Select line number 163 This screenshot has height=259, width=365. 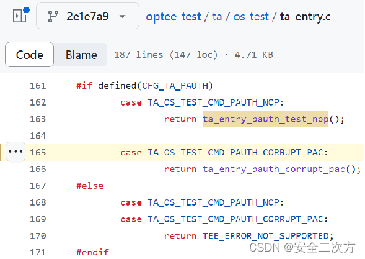pyautogui.click(x=38, y=119)
